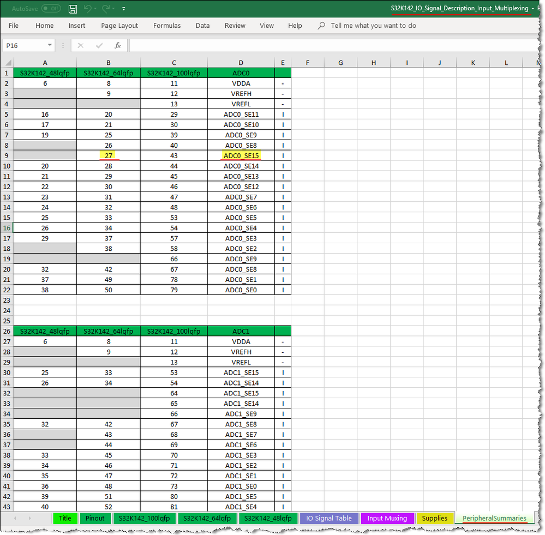
Task: Click the Save disk icon
Action: point(73,9)
